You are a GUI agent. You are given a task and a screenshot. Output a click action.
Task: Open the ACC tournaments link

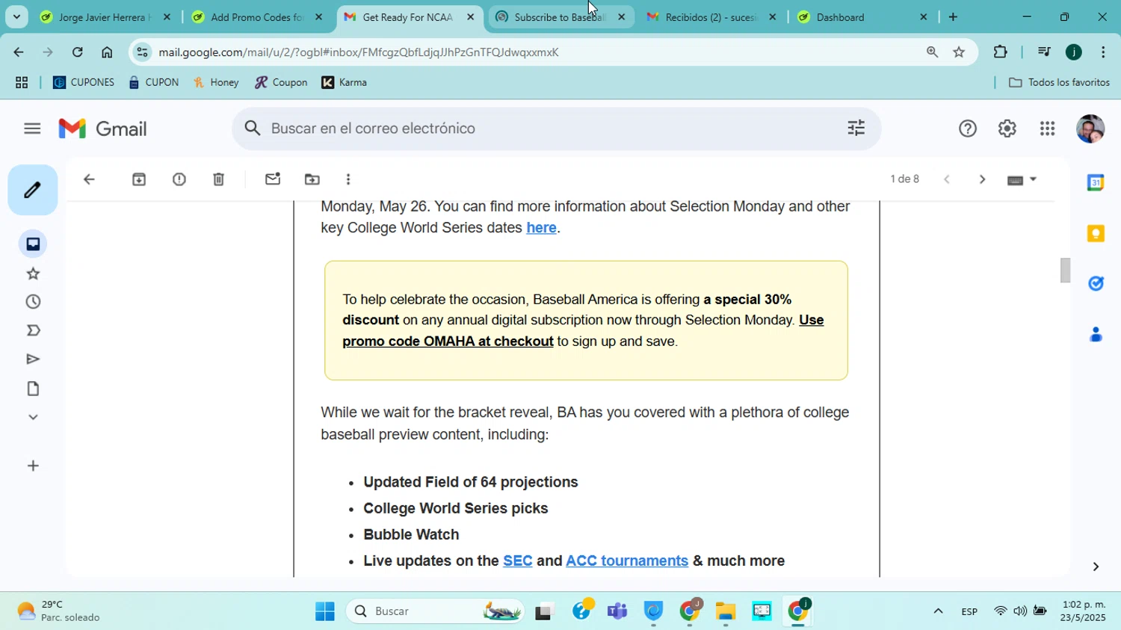tap(627, 561)
